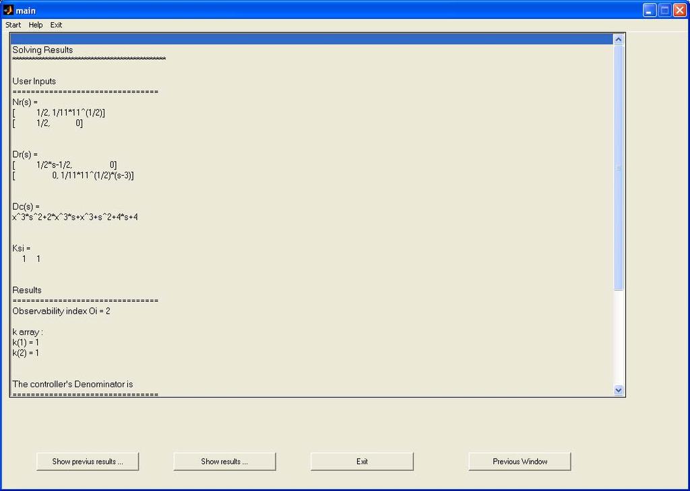Select row '[ 1/2*s-1/2, 0]'
690x491 pixels.
[x=311, y=165]
